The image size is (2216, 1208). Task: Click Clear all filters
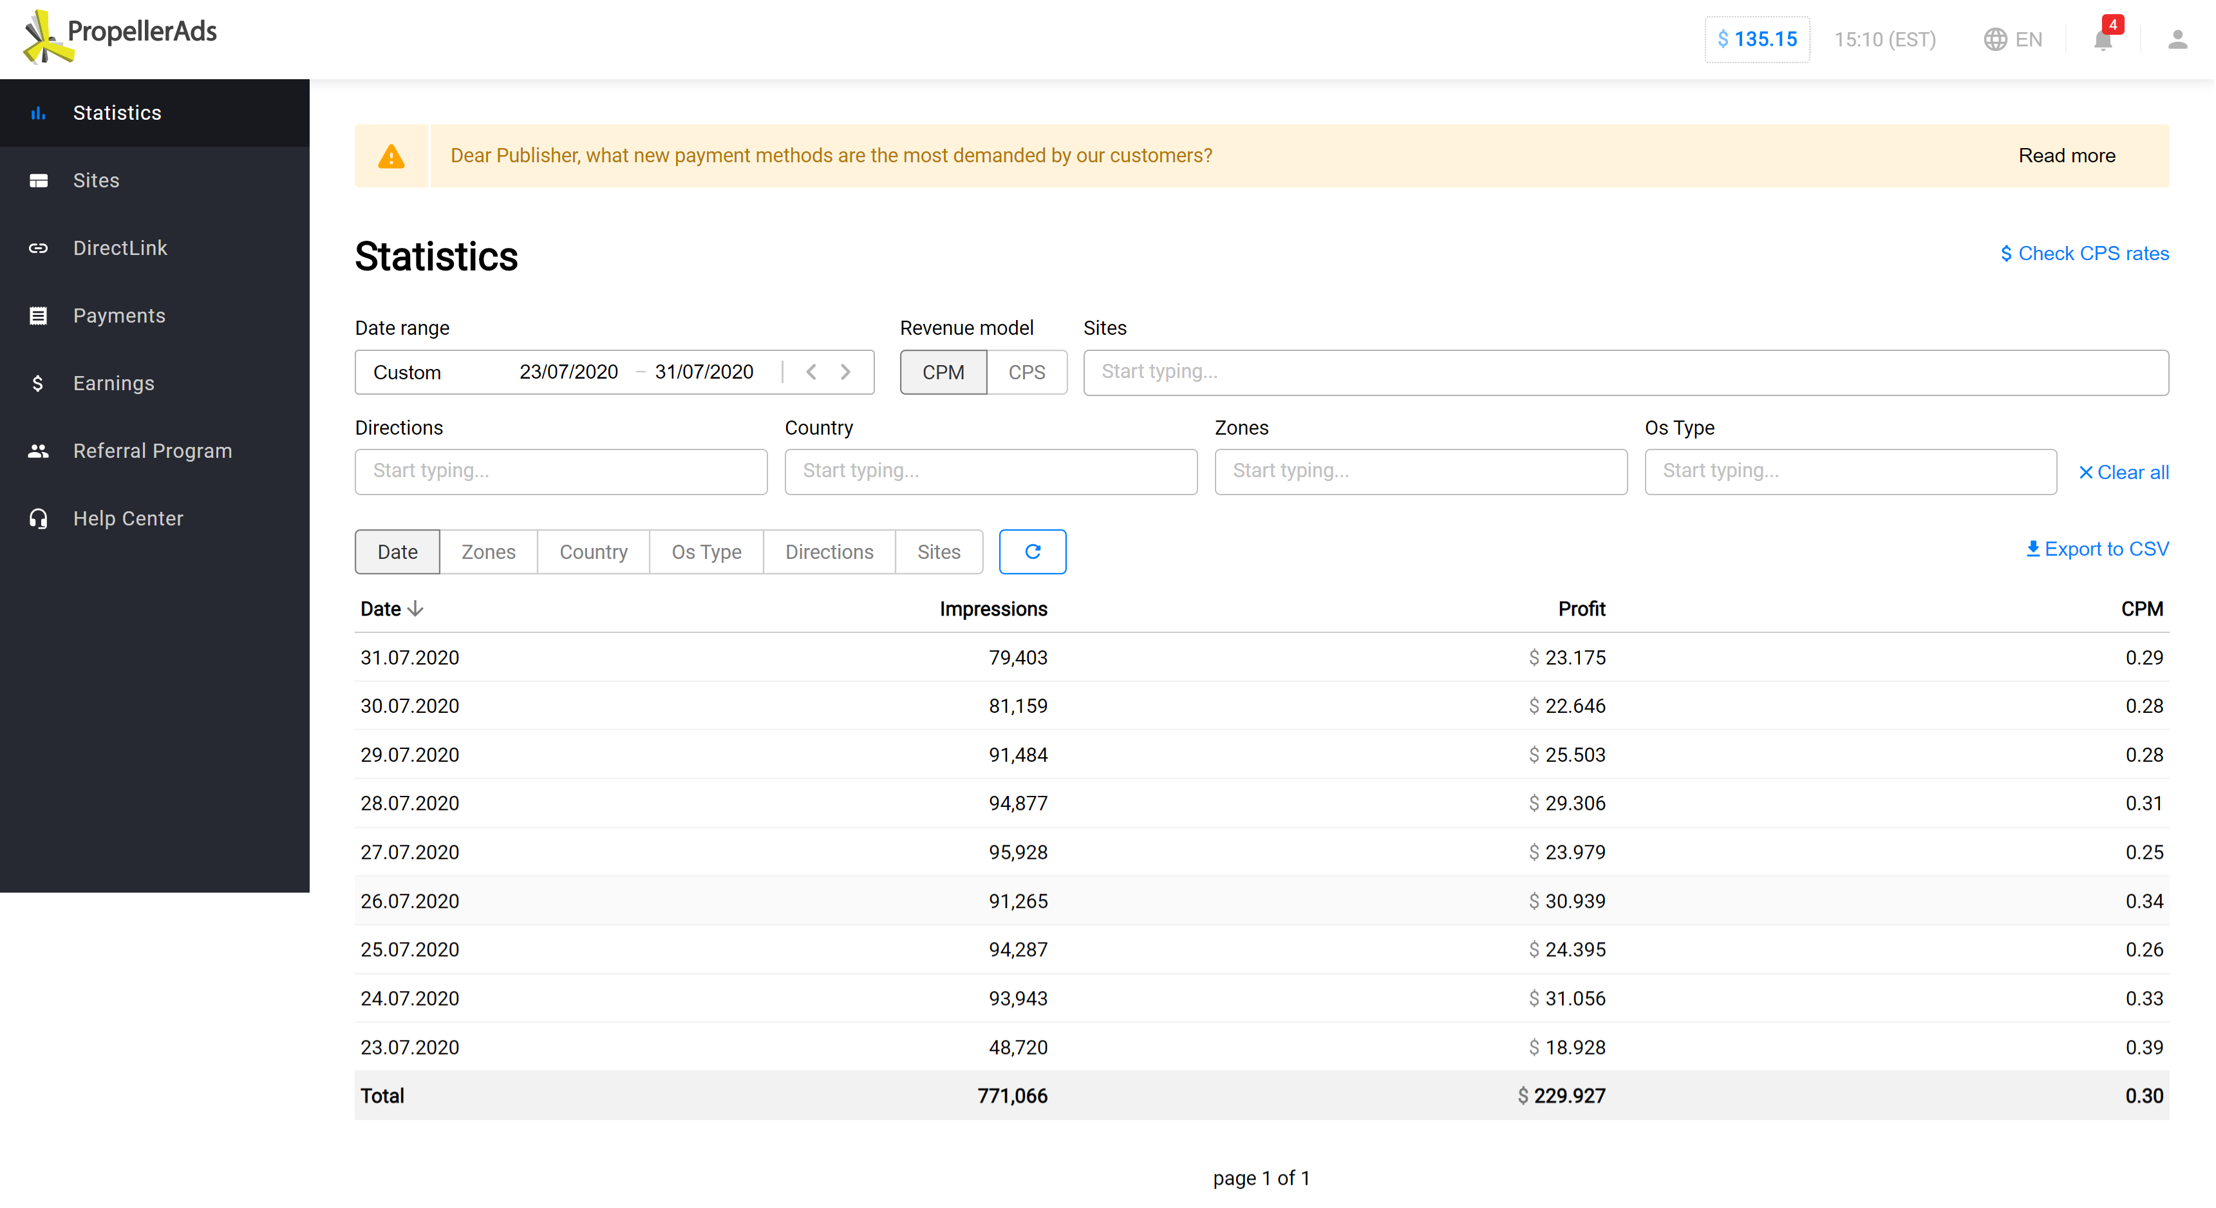2123,473
